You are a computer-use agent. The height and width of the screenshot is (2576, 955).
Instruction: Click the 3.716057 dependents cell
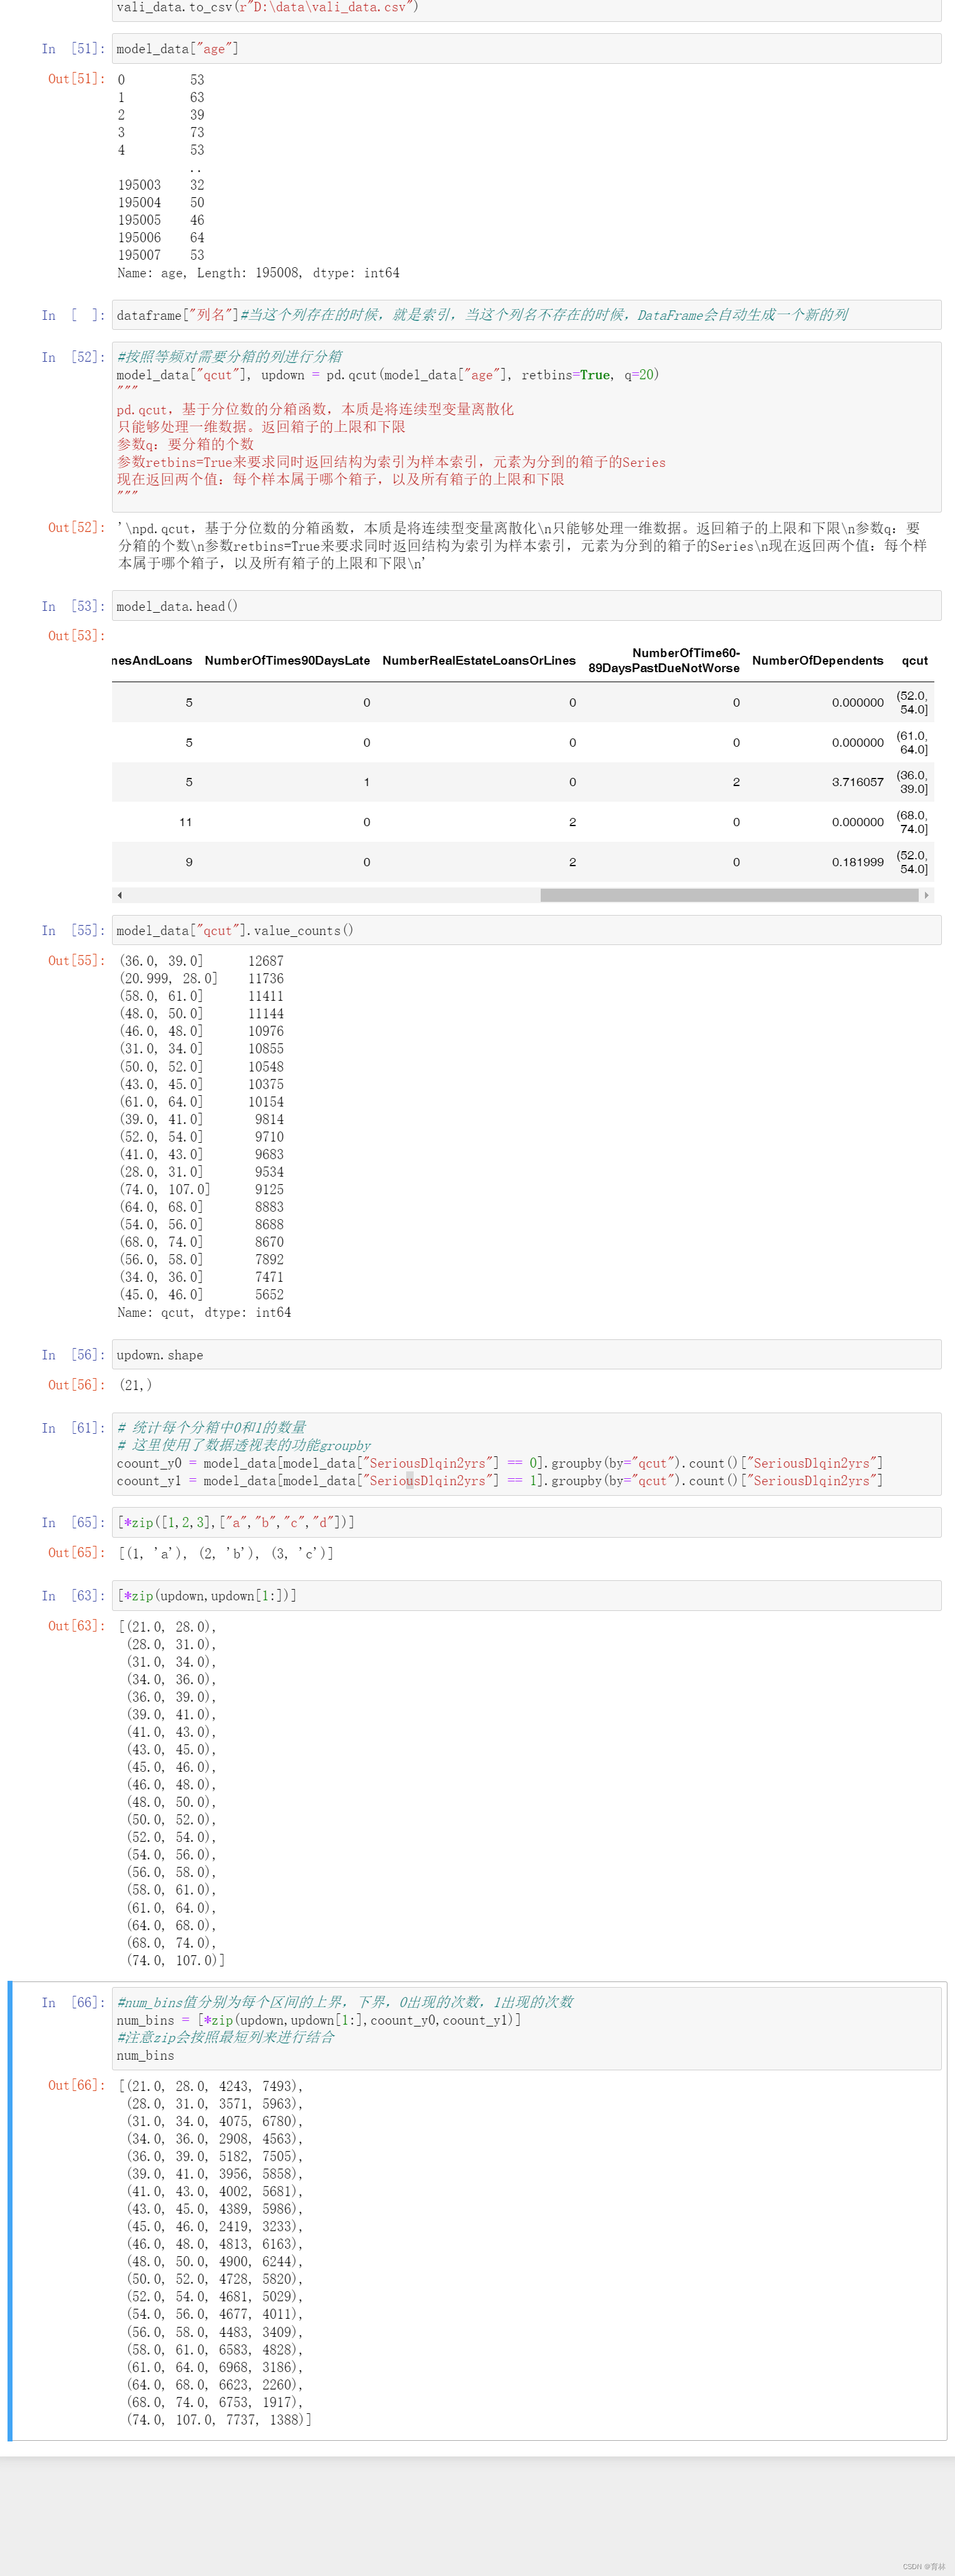click(857, 782)
